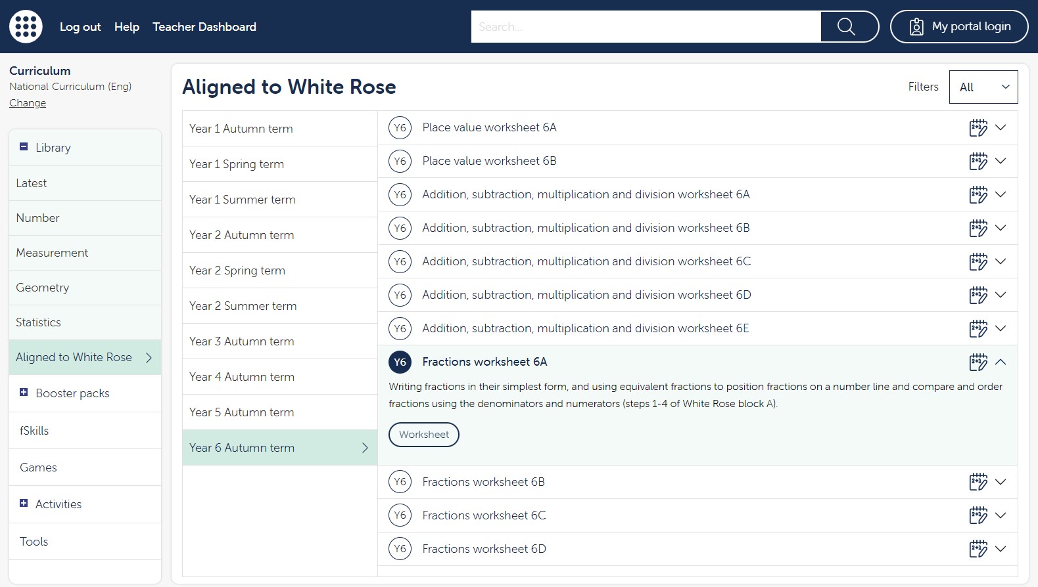This screenshot has width=1038, height=587.
Task: Open Latest in sidebar
Action: [x=85, y=183]
